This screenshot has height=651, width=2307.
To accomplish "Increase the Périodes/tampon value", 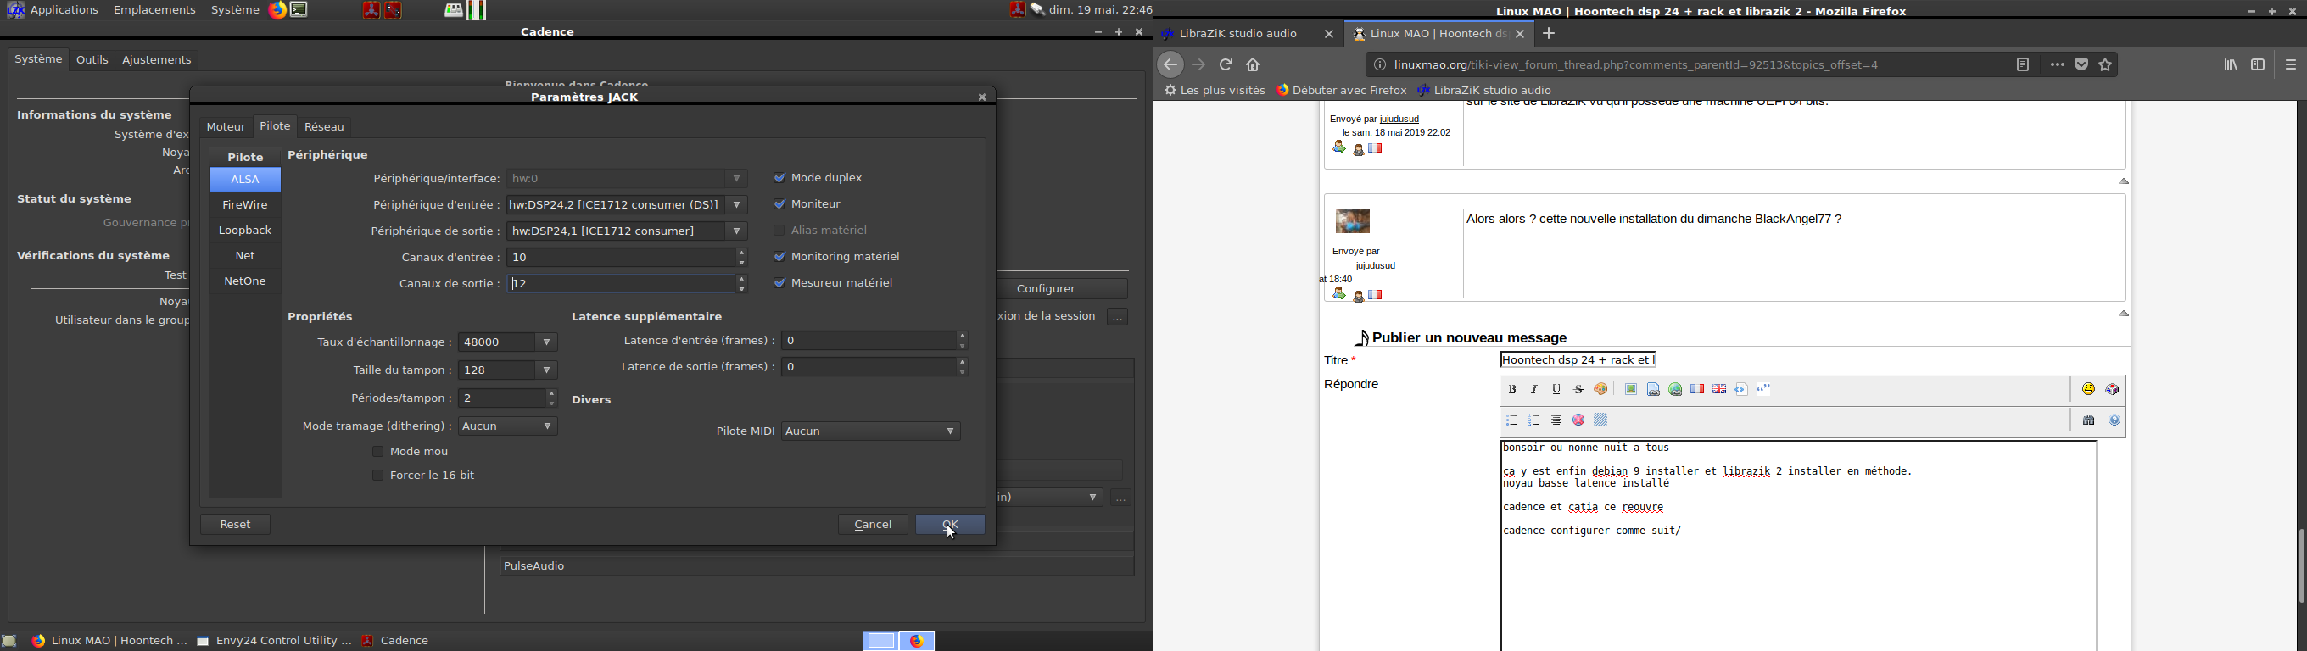I will [x=551, y=393].
